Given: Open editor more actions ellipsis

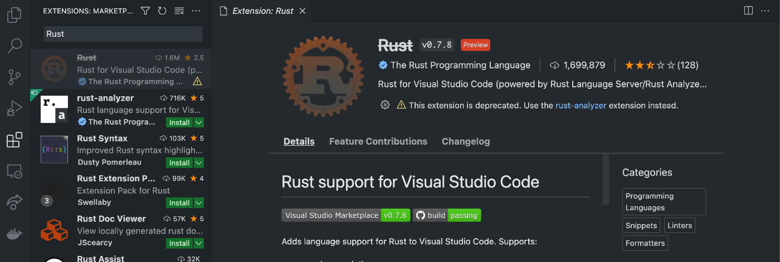Looking at the screenshot, I should pos(766,11).
